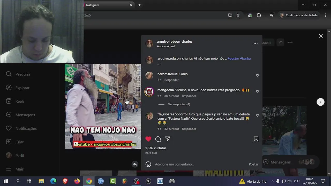
Task: Show hidden tray icons chevron
Action: tap(272, 181)
